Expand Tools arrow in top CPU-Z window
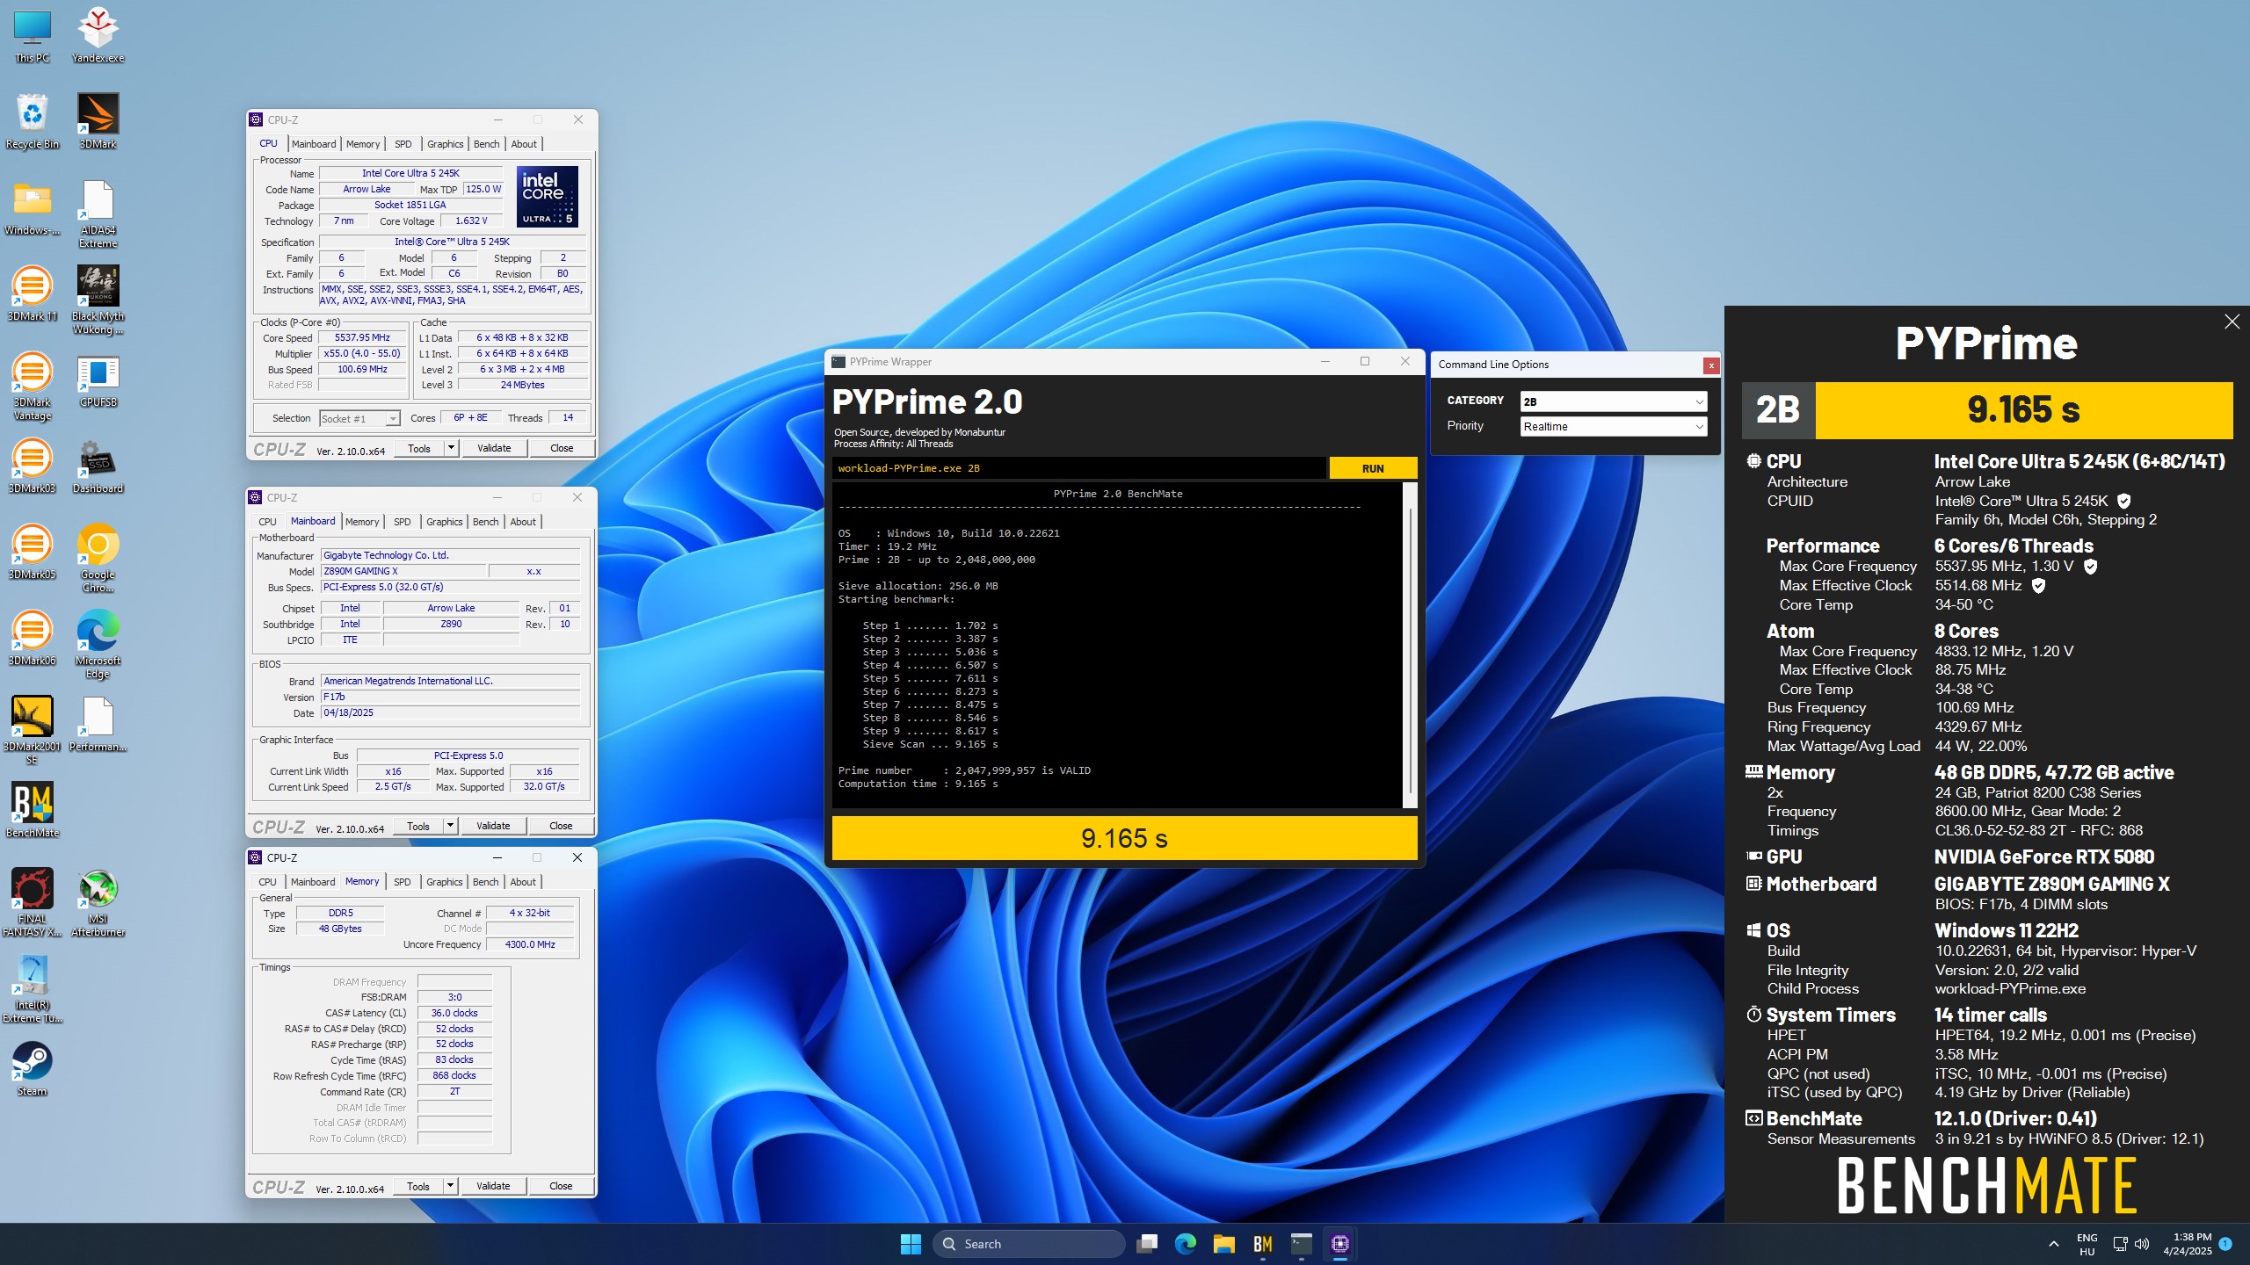The width and height of the screenshot is (2250, 1265). 451,448
